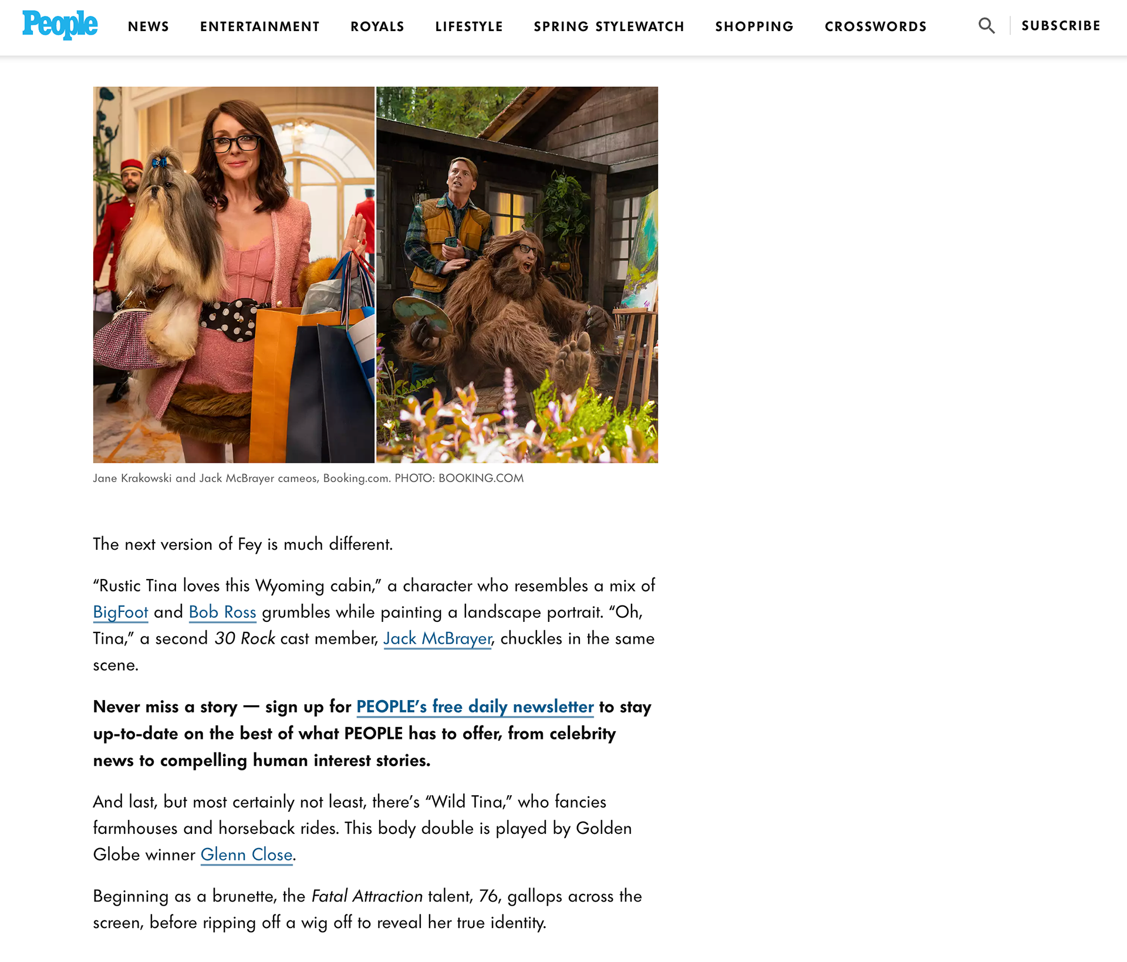Open the News menu

click(x=149, y=26)
